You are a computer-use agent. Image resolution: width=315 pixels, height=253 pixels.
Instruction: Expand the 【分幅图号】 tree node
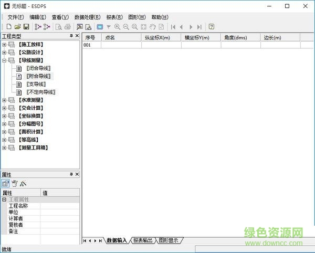click(4, 124)
